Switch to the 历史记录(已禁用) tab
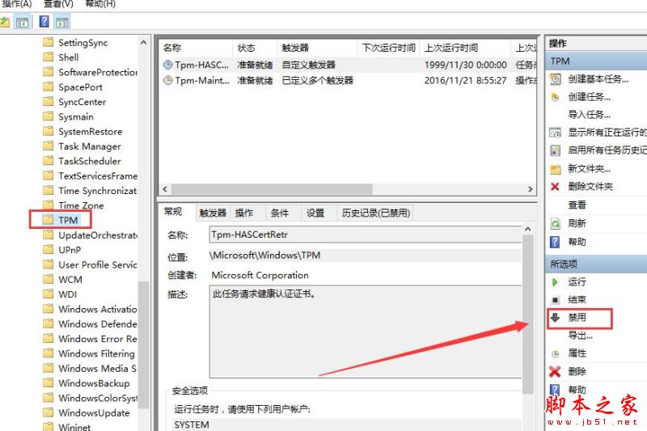The image size is (647, 431). tap(376, 213)
